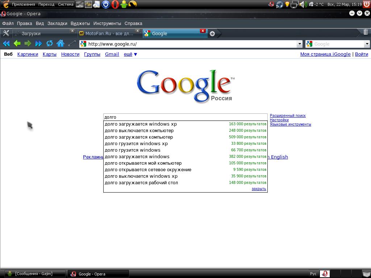Image resolution: width=371 pixels, height=278 pixels.
Task: Open the Файл menu
Action: (8, 24)
